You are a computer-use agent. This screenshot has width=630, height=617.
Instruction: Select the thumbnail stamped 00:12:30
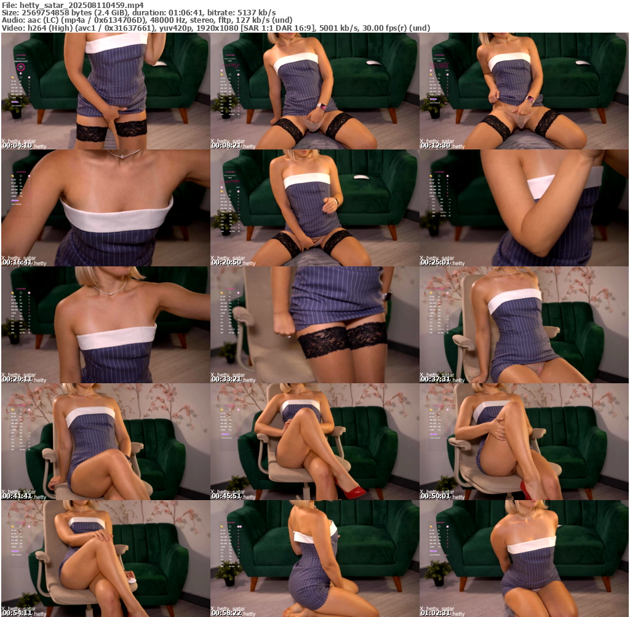point(524,91)
